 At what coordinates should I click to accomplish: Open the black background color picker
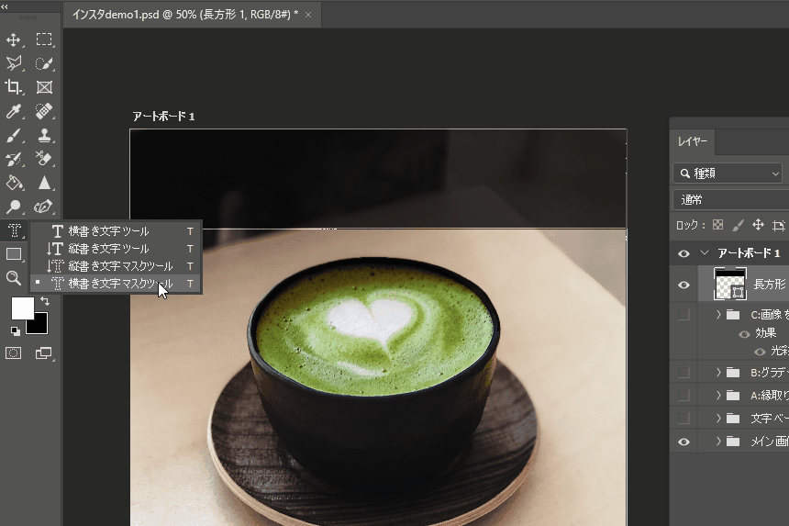[x=40, y=327]
